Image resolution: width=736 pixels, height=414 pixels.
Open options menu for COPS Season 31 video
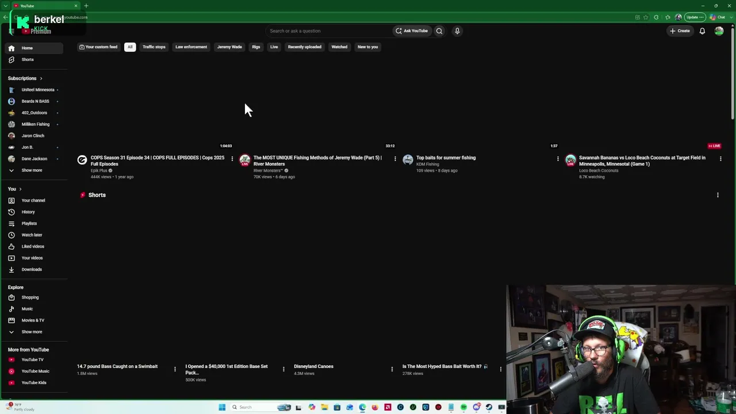point(232,159)
